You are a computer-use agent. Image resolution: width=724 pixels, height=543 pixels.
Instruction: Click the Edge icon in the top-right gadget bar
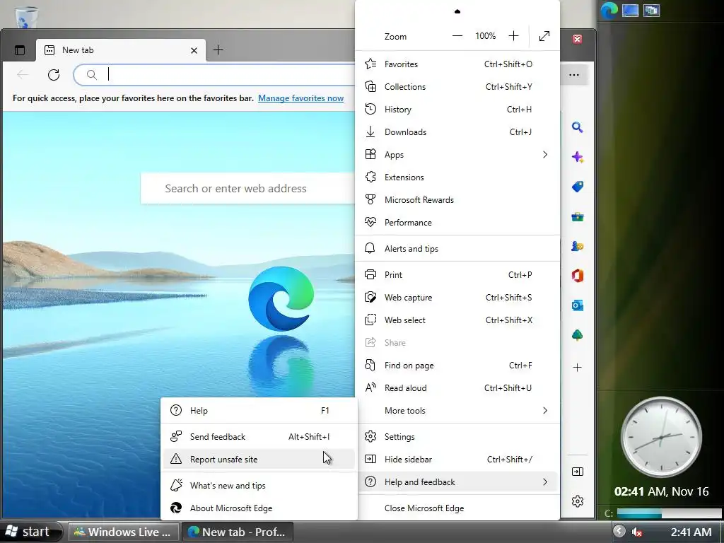[x=609, y=10]
